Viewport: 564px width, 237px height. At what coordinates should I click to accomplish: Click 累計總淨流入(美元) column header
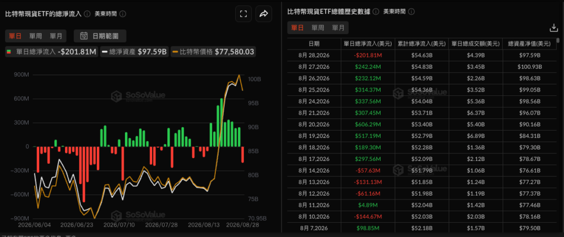tap(421, 44)
